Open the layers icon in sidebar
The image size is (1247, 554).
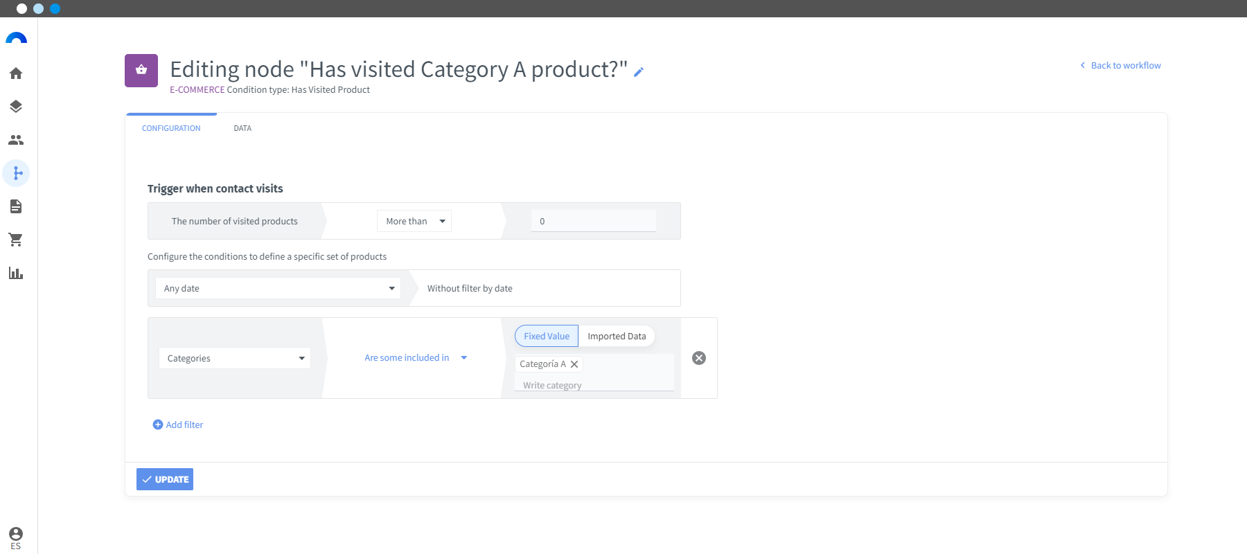pyautogui.click(x=16, y=107)
